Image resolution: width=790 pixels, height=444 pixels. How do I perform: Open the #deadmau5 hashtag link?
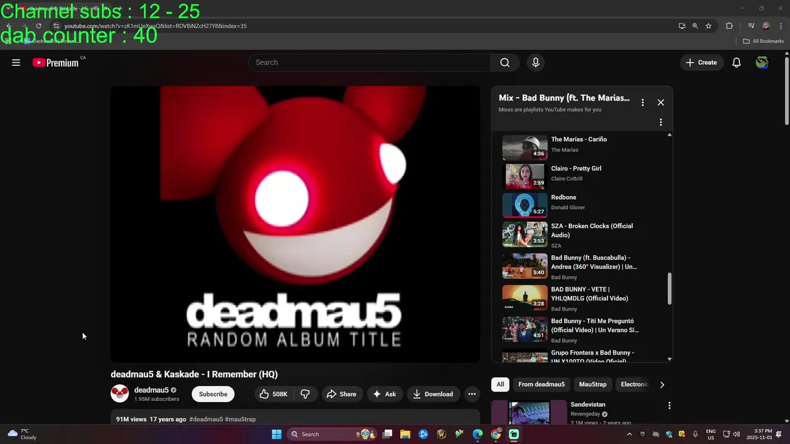[x=206, y=419]
